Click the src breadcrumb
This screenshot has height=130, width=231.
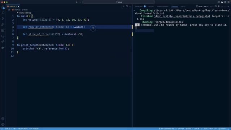pos(9,10)
